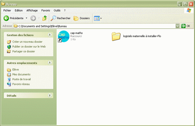Collapse the Gestion des fichiers panel
Image resolution: width=195 pixels, height=126 pixels.
coord(50,35)
